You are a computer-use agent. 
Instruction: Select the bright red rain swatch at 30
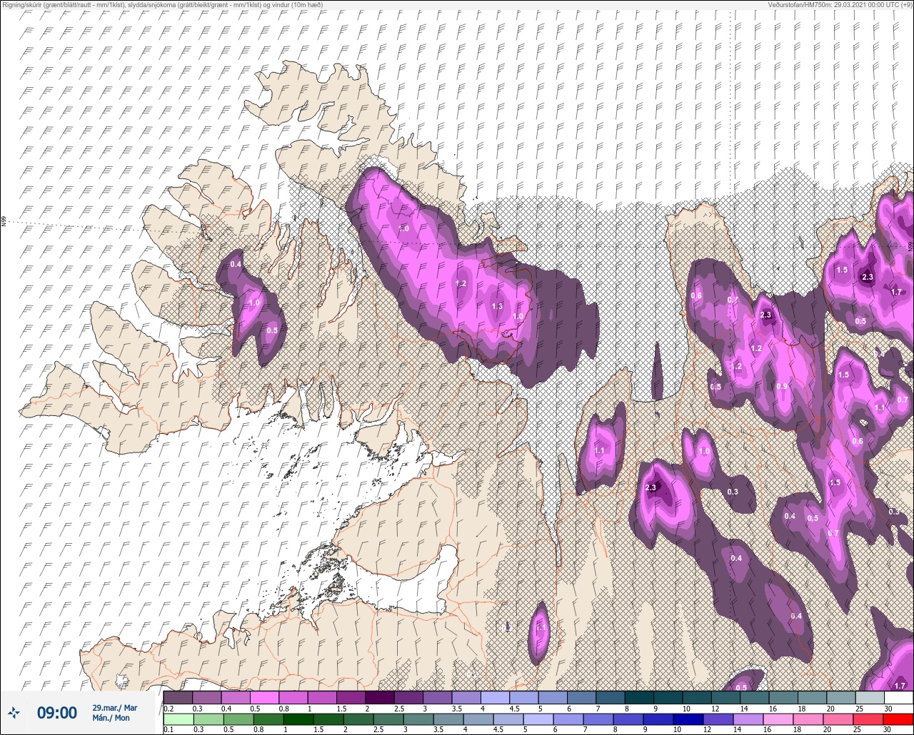(898, 719)
